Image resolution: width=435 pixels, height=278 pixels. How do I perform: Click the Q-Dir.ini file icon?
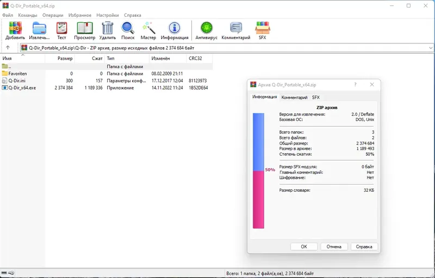[x=4, y=80]
